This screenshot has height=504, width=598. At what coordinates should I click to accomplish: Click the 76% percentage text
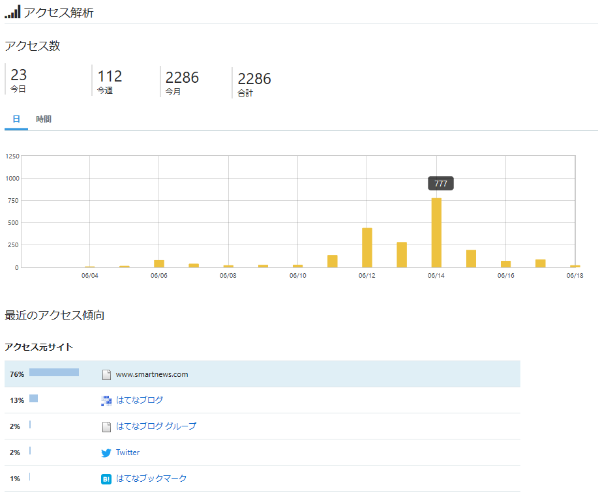17,374
